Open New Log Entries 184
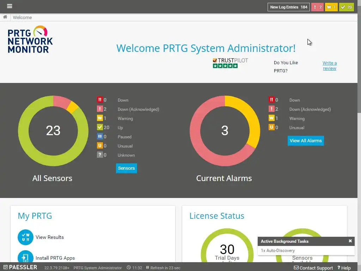The height and width of the screenshot is (271, 361). [x=288, y=7]
